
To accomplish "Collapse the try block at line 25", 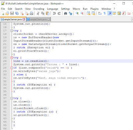I will tap(12, 58).
